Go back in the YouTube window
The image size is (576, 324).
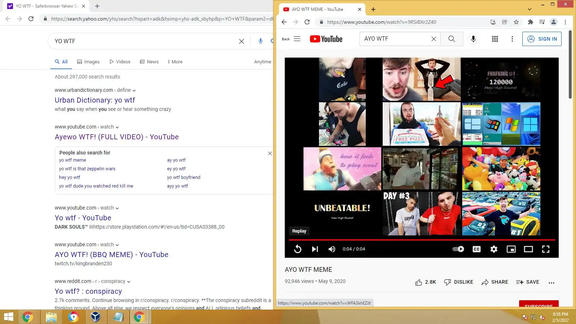(x=284, y=22)
